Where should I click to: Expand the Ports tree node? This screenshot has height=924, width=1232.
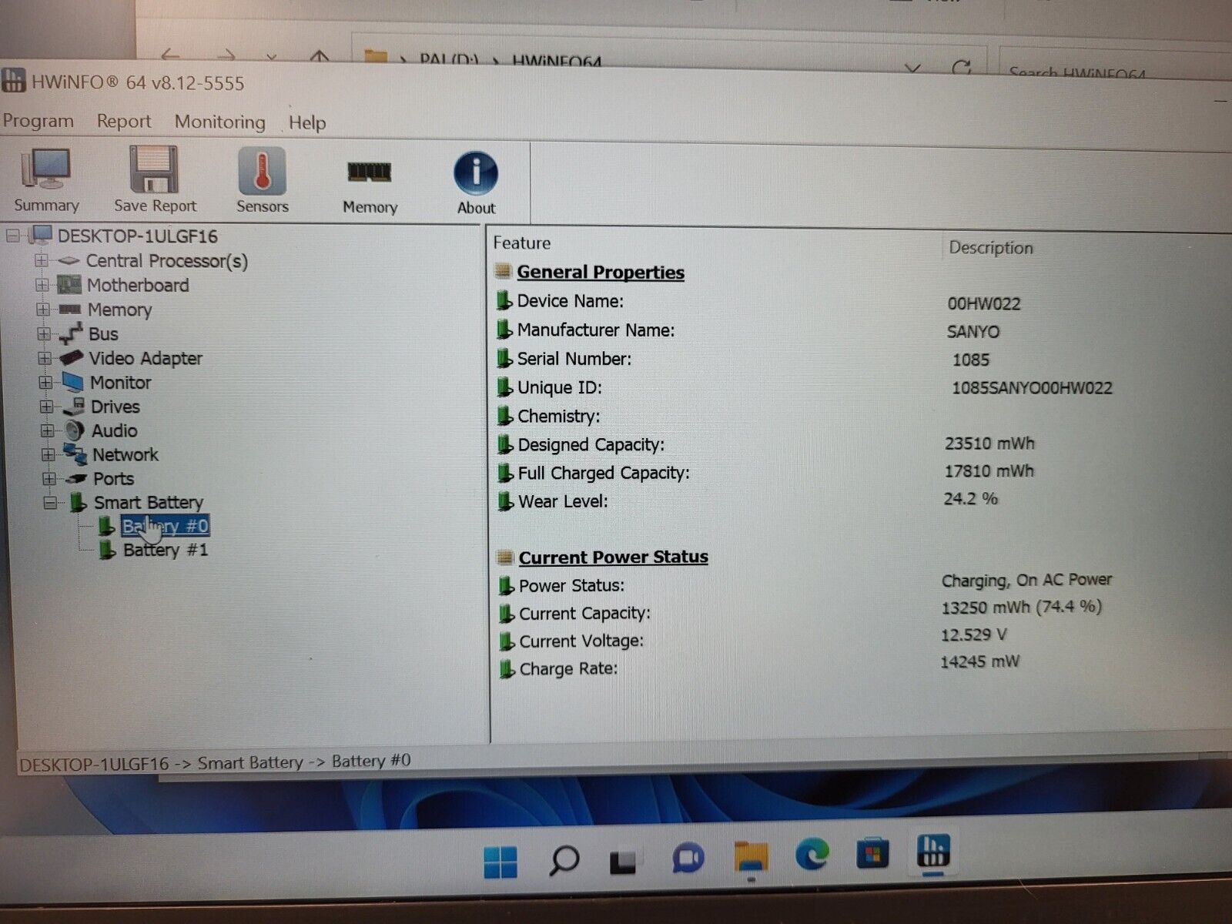coord(49,478)
